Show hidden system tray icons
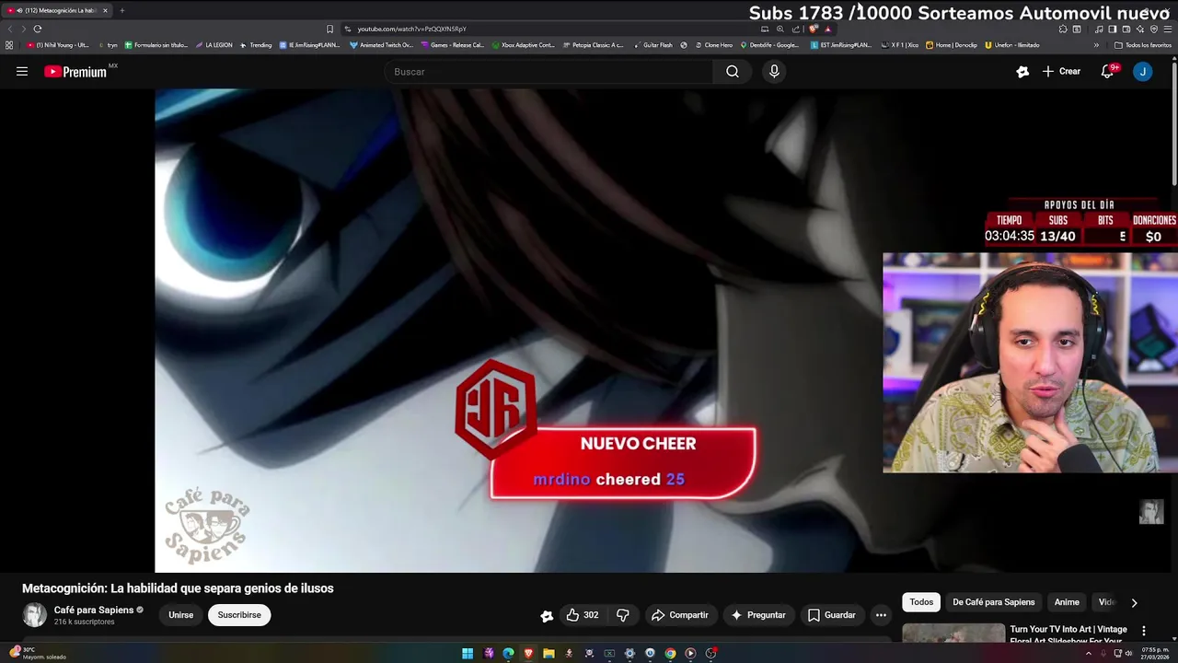The width and height of the screenshot is (1178, 663). click(x=1087, y=654)
